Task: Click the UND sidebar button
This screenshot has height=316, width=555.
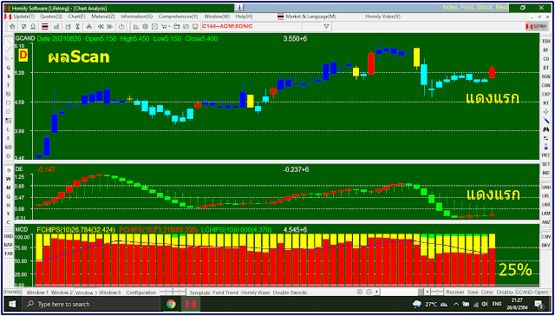Action: click(546, 187)
